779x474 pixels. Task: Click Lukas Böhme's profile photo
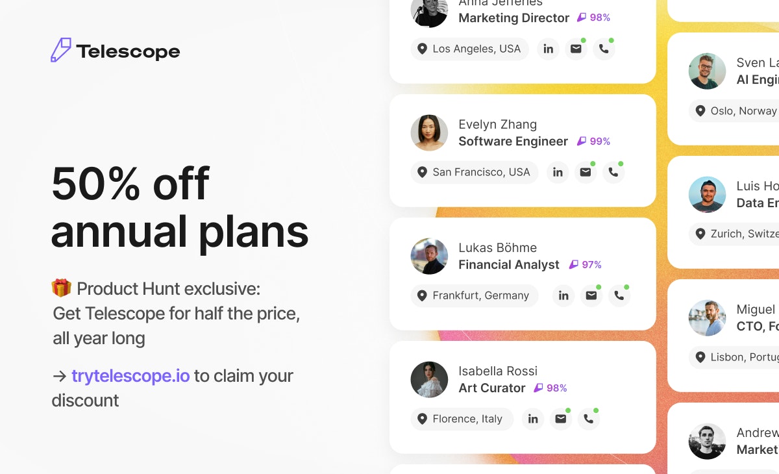pos(429,256)
